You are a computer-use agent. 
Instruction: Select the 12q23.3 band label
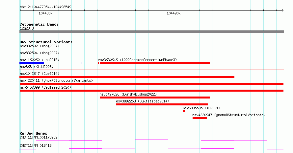(27, 28)
